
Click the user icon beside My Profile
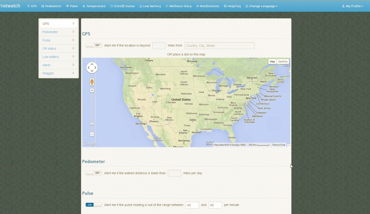(343, 6)
